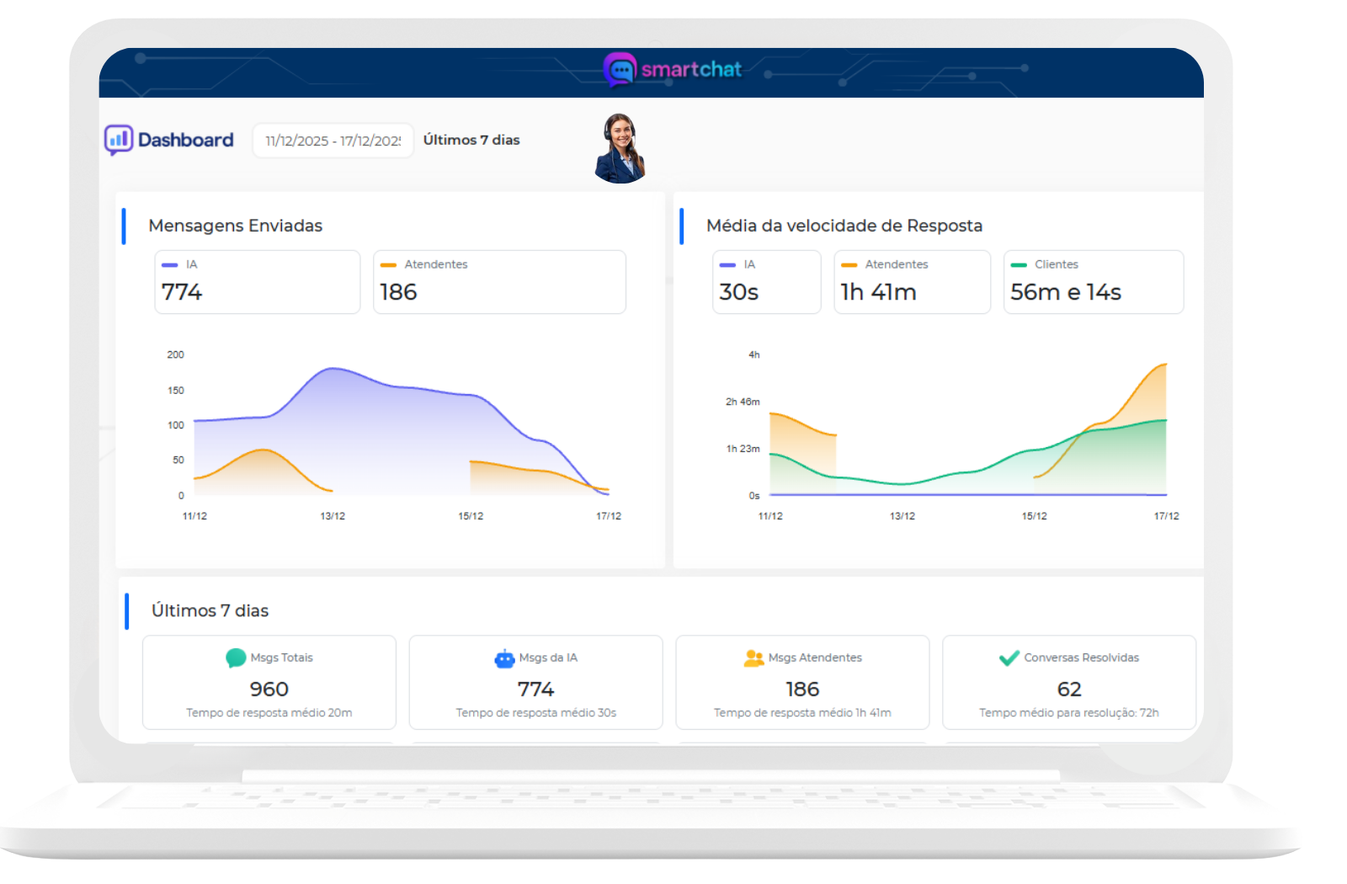This screenshot has height=884, width=1347.
Task: Open the Msgs Totais 960 card
Action: [x=269, y=682]
